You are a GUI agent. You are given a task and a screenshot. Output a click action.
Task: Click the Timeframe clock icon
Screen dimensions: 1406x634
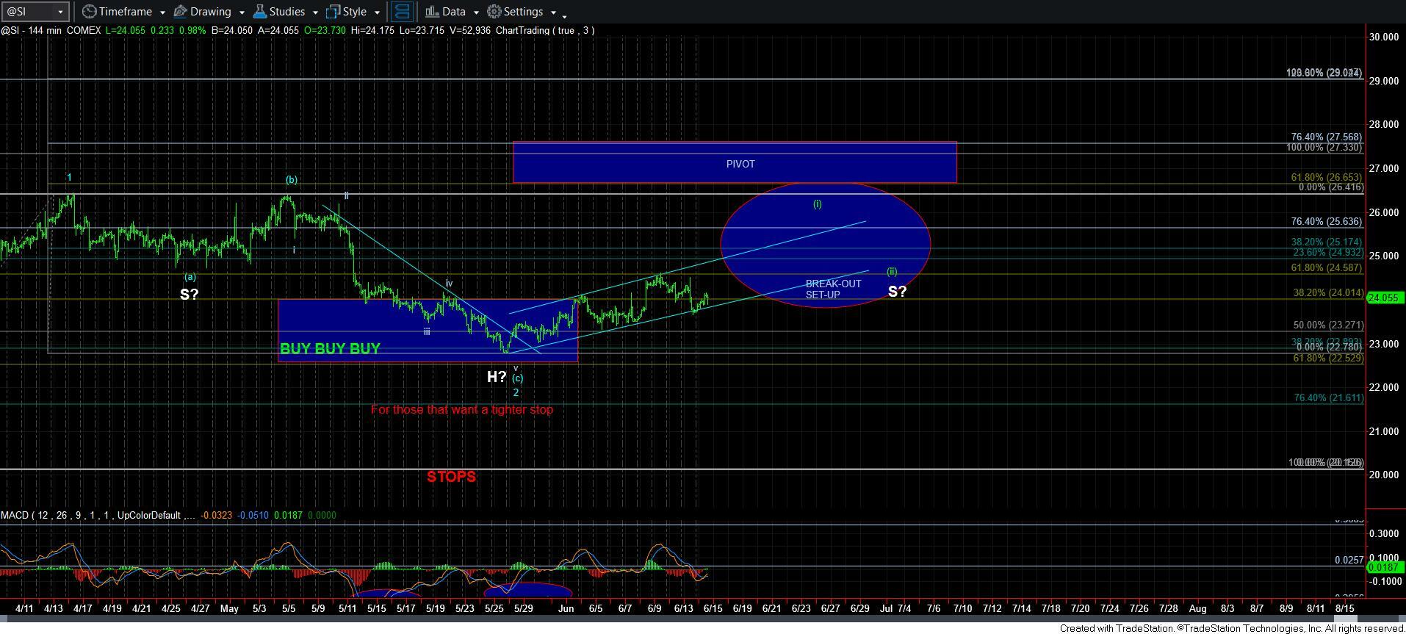[x=89, y=12]
